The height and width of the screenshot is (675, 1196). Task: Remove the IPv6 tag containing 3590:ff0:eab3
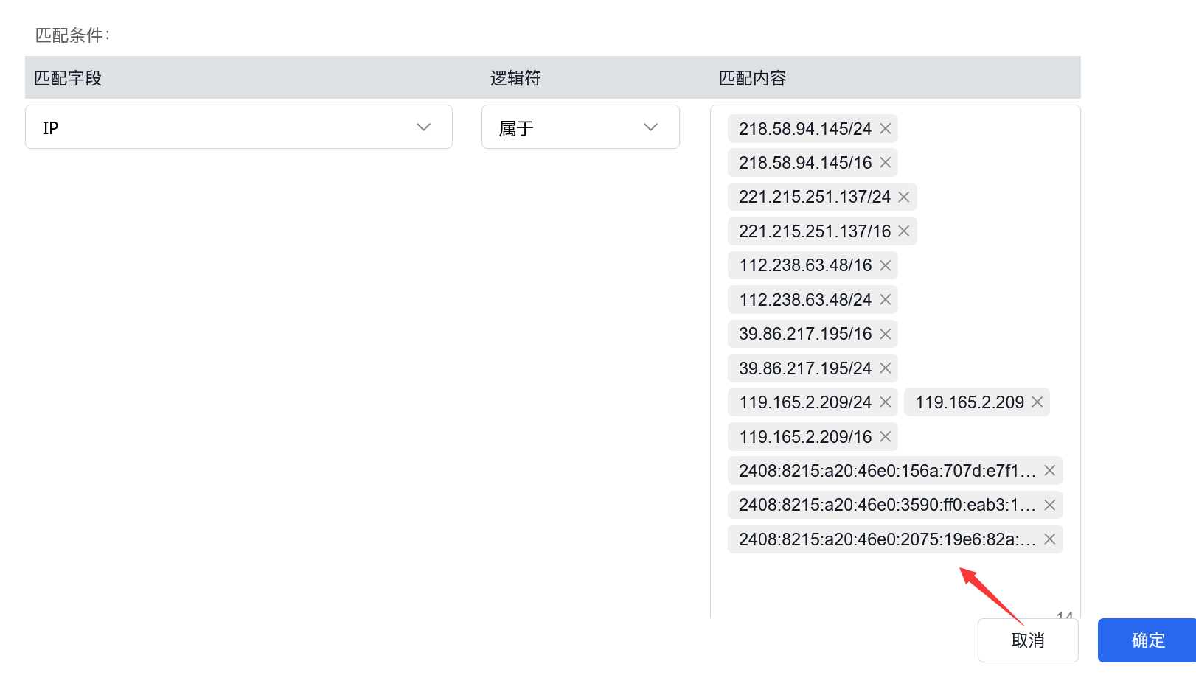click(x=1049, y=505)
